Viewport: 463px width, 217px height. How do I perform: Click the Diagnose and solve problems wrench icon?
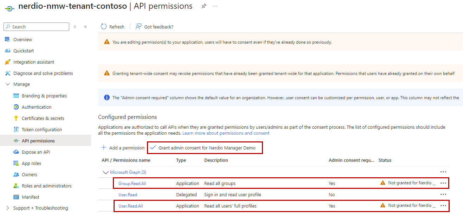click(x=7, y=73)
